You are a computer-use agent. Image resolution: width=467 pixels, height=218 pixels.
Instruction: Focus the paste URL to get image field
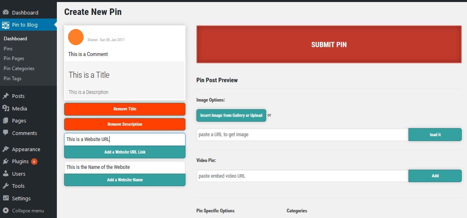click(302, 135)
